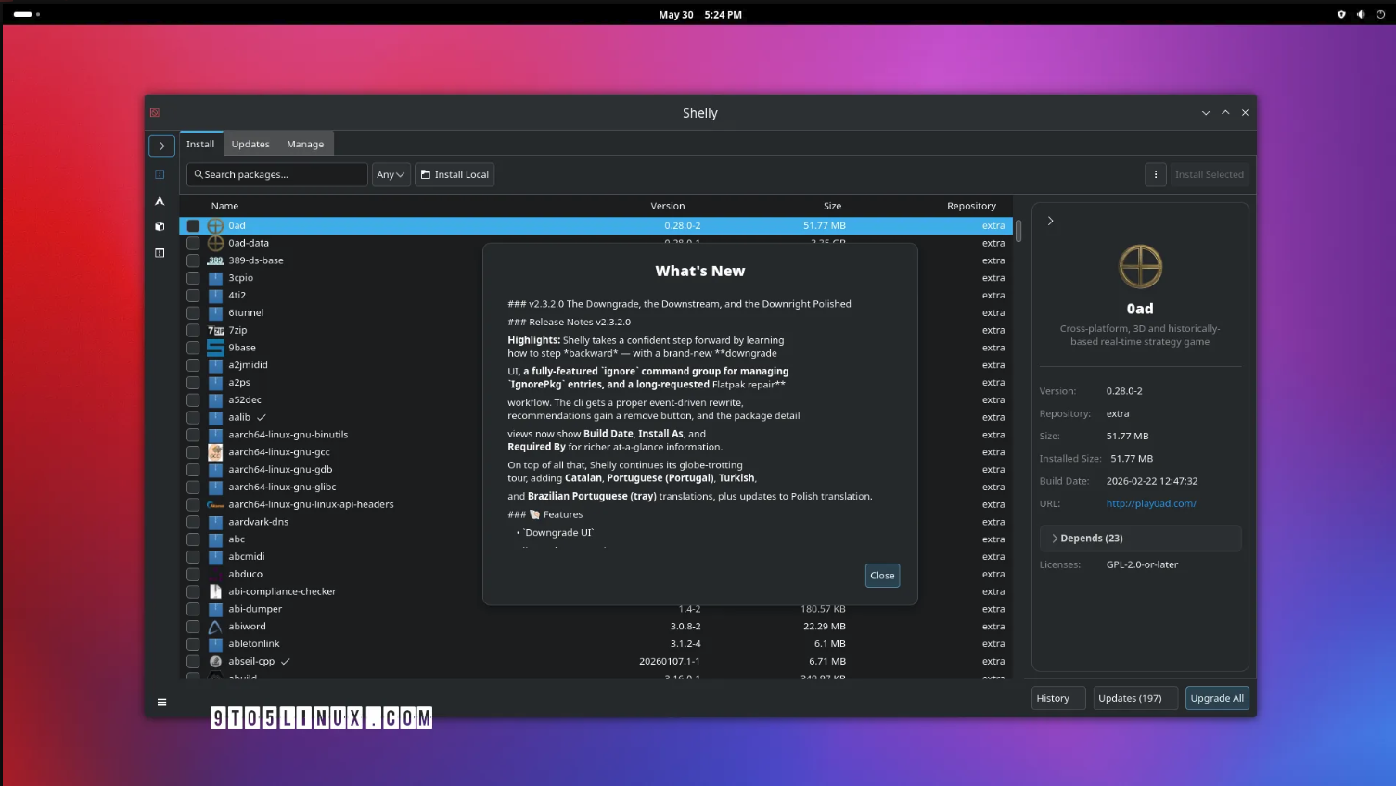The height and width of the screenshot is (786, 1396).
Task: Click the abiword package icon
Action: pyautogui.click(x=215, y=627)
